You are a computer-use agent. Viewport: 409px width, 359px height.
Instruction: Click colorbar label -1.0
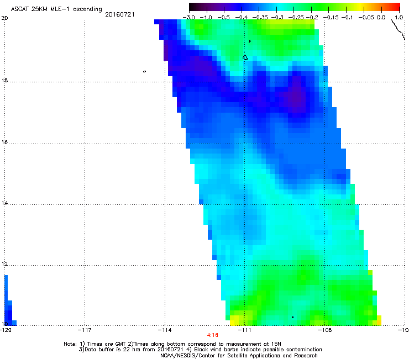tap(206, 18)
